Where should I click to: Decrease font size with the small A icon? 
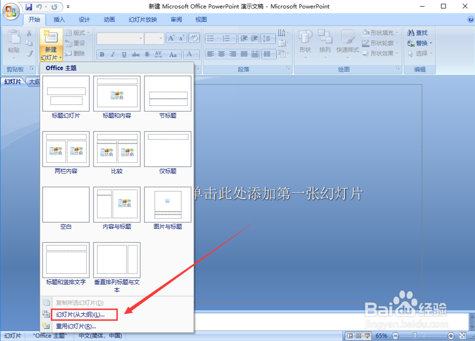pos(181,38)
